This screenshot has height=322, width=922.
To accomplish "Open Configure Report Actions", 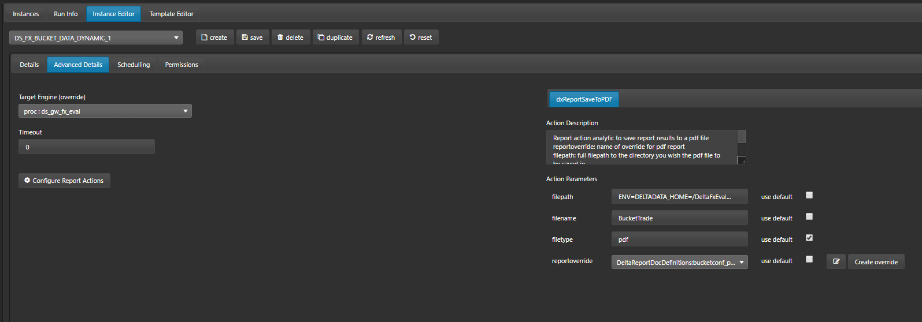I will coord(64,181).
